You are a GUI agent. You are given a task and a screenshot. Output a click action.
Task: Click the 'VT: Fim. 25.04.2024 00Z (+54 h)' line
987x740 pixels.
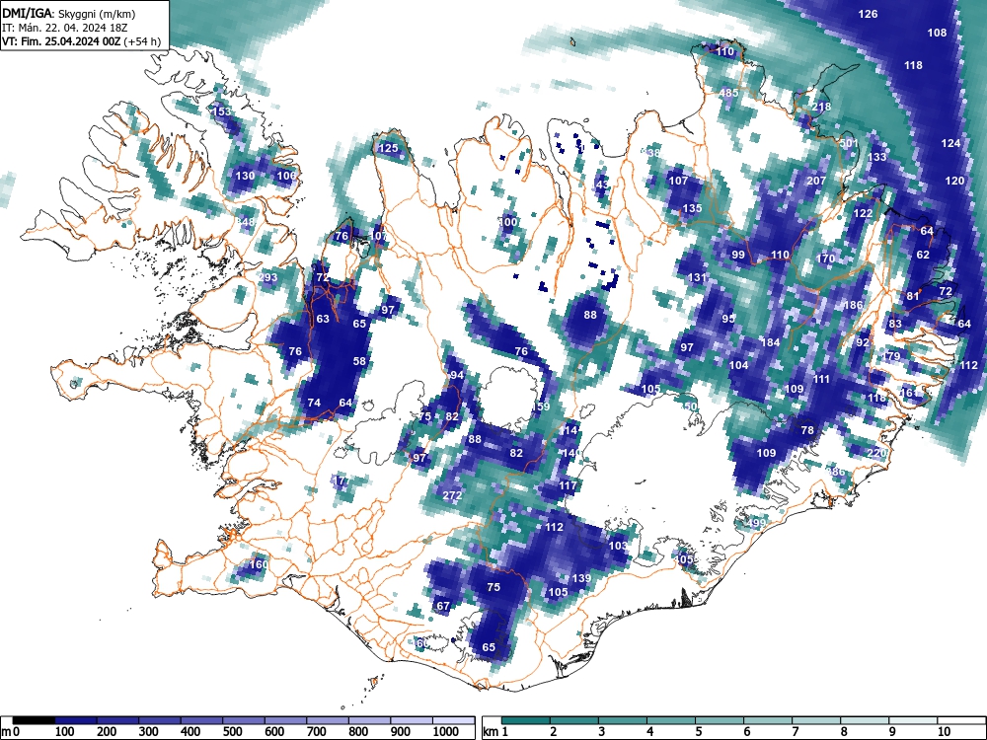pyautogui.click(x=81, y=42)
